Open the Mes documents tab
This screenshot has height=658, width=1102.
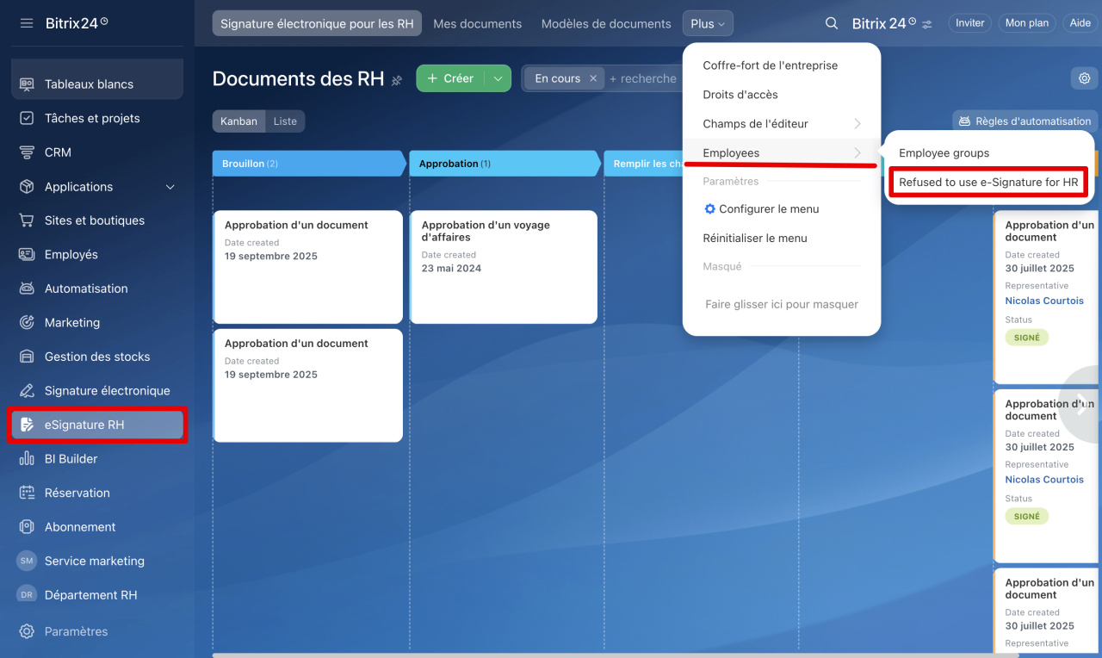pos(477,24)
